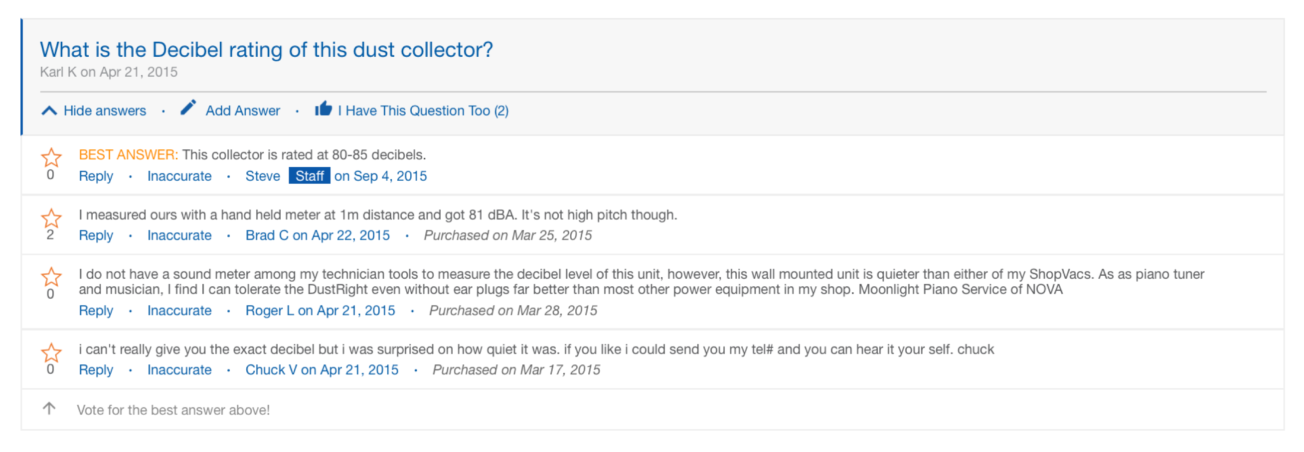Viewport: 1304px width, 452px height.
Task: Click the Hide answers link
Action: point(105,111)
